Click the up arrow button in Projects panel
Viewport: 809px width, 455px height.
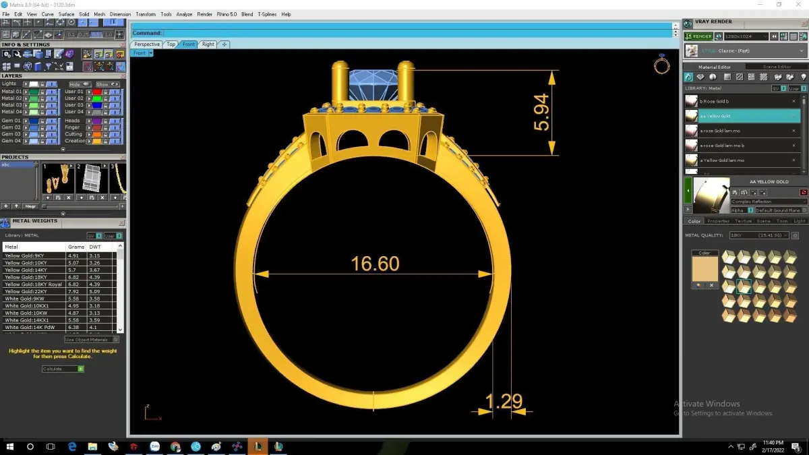(x=16, y=206)
